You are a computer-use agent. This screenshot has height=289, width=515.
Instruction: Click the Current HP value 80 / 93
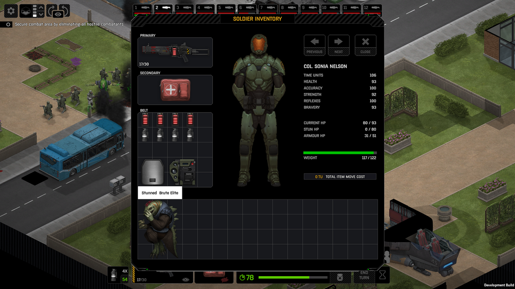tap(369, 123)
